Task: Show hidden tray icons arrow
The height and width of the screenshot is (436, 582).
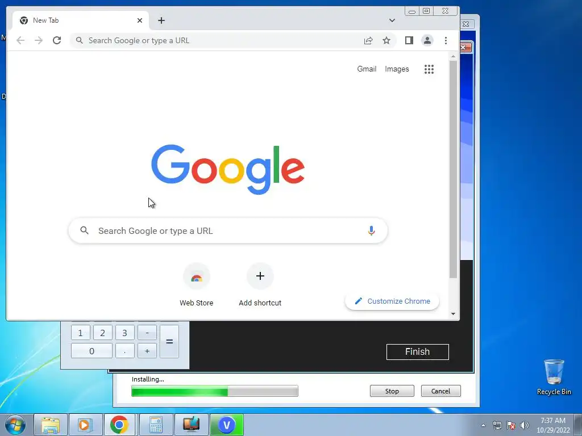Action: 483,425
